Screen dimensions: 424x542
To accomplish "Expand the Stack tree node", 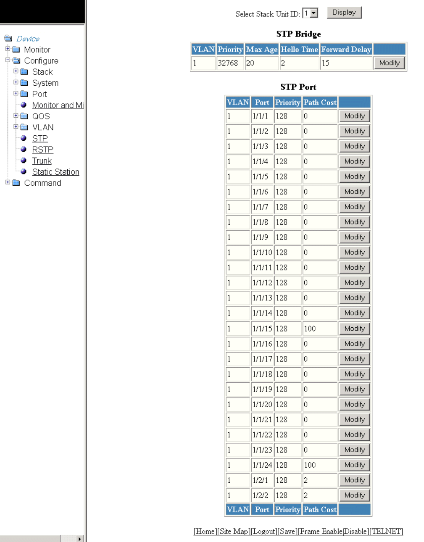I will (16, 71).
